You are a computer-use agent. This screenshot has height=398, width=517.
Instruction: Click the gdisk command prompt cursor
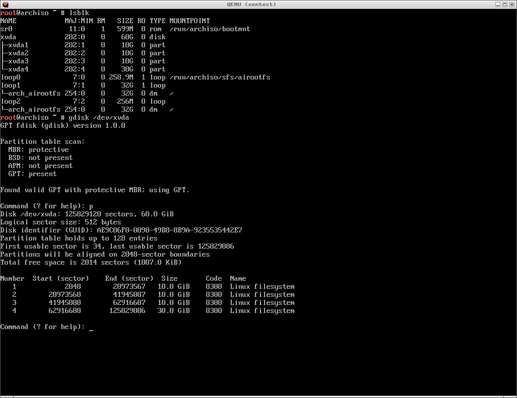(x=91, y=327)
